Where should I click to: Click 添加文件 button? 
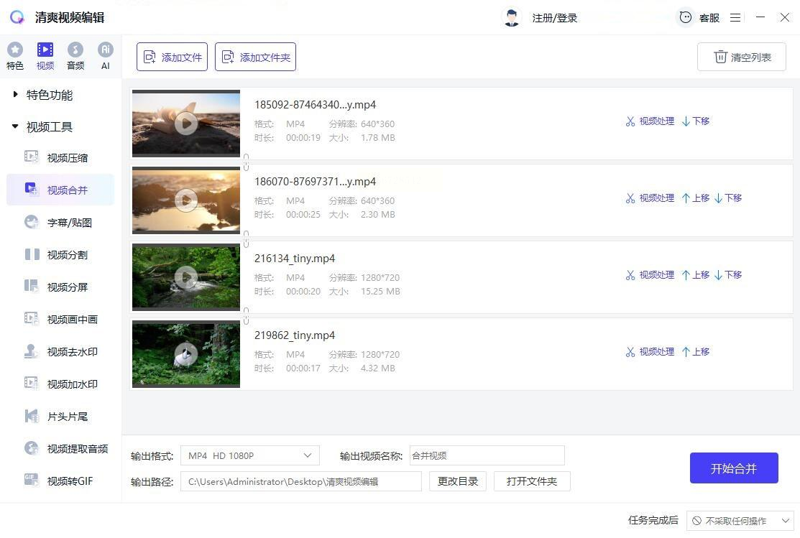172,57
